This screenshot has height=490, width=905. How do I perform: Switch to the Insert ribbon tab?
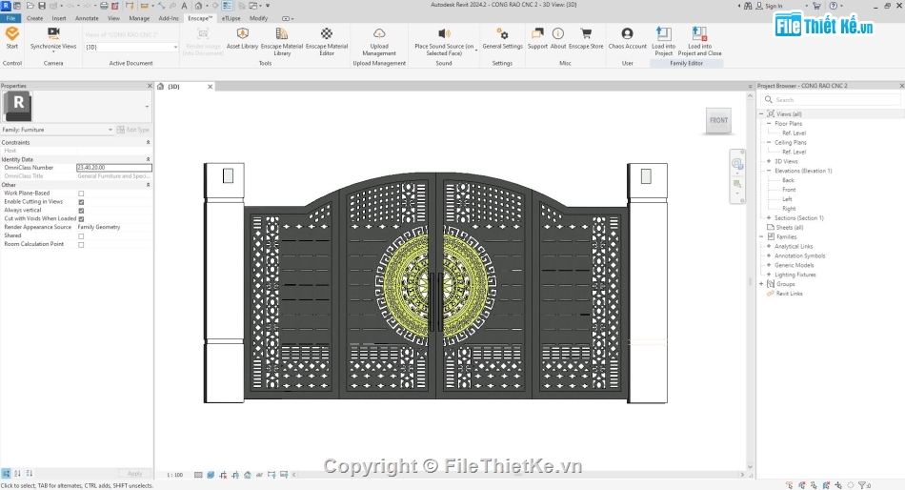coord(59,18)
